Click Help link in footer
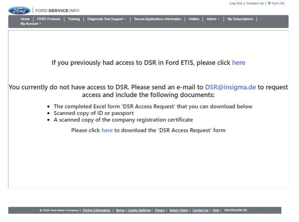Image resolution: width=299 pixels, height=222 pixels. point(216,210)
